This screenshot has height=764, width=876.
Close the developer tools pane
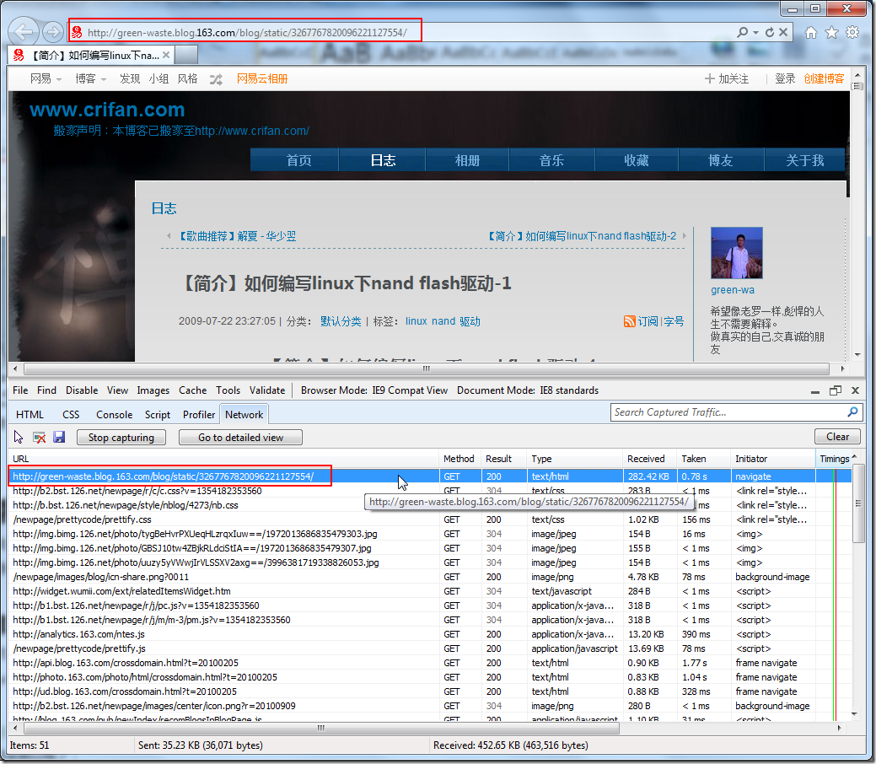pyautogui.click(x=855, y=390)
